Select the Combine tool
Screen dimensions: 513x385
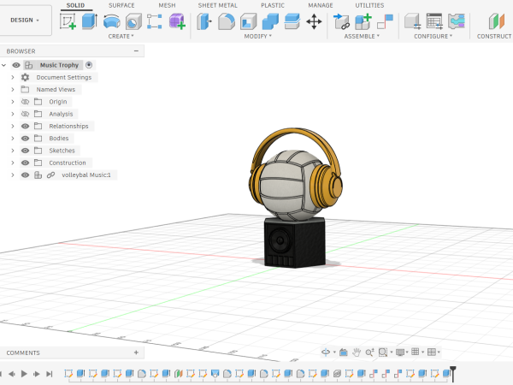tap(270, 21)
